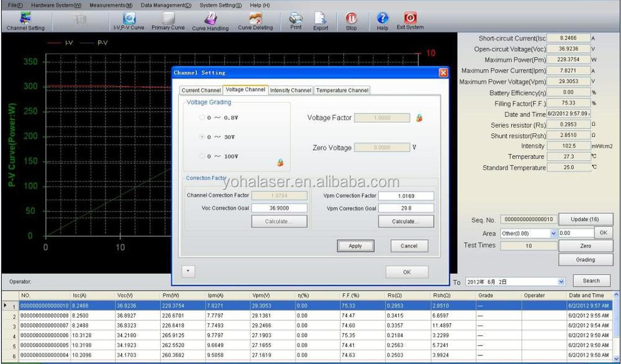Edit the Voc Correction Goal field
This screenshot has width=621, height=364.
[x=279, y=208]
